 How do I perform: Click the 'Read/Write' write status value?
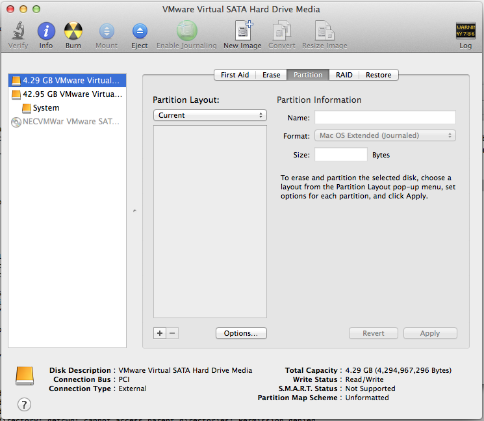point(364,379)
